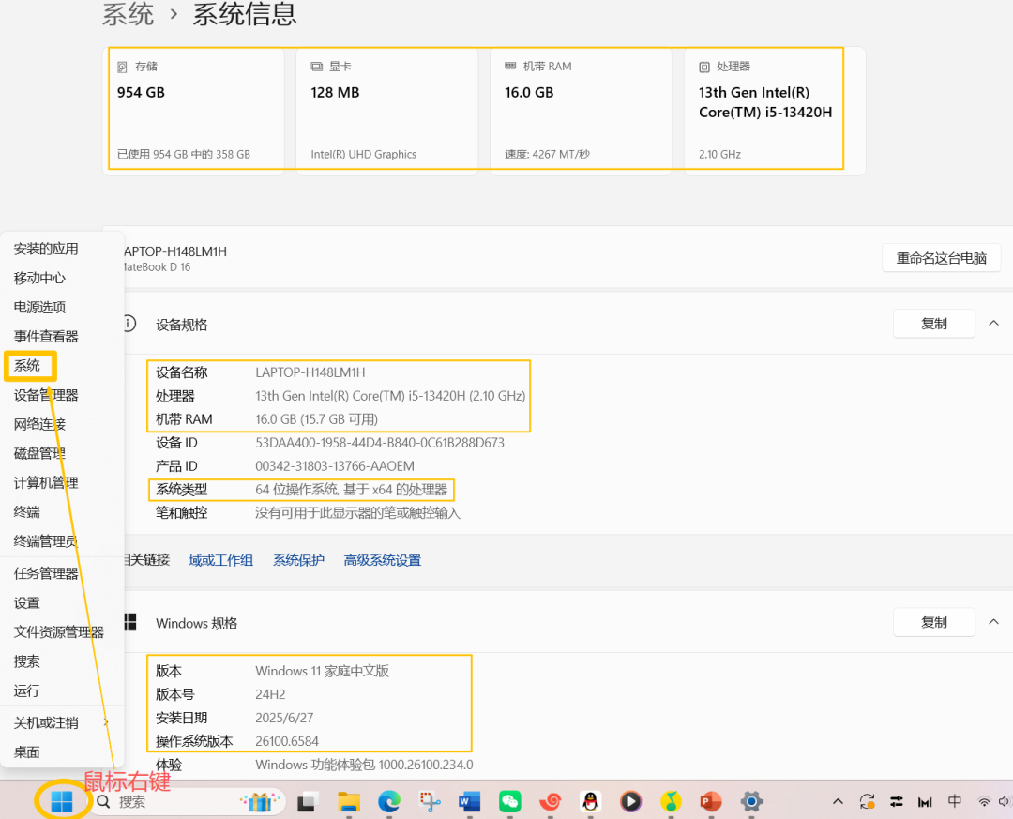
Task: Open the 显卡 128 MB card
Action: click(387, 111)
